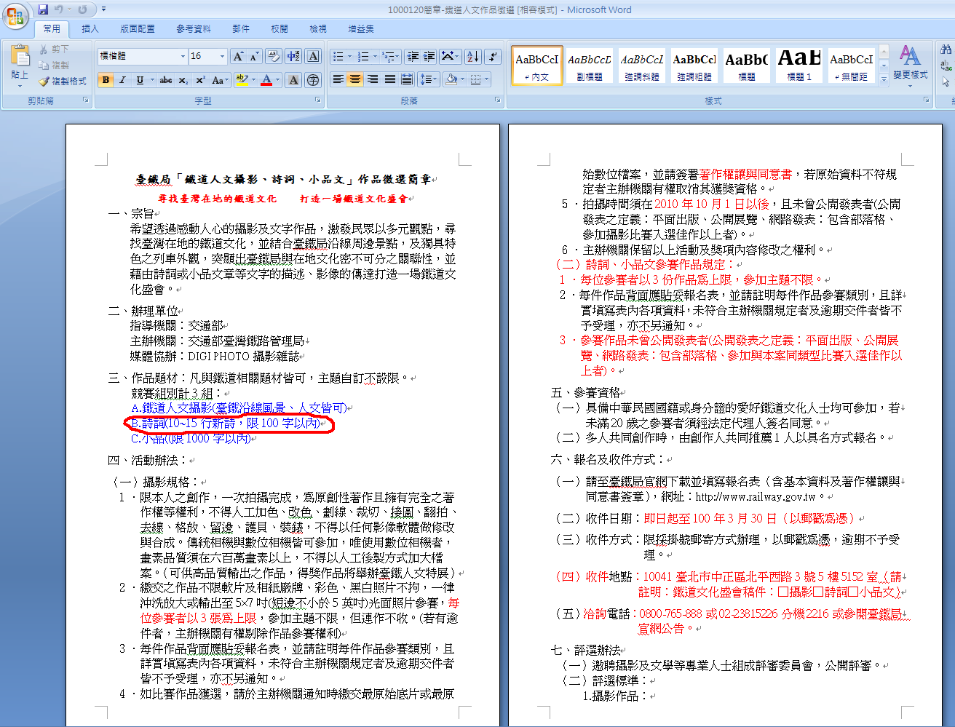955x727 pixels.
Task: Apply strikethrough formatting
Action: 166,80
